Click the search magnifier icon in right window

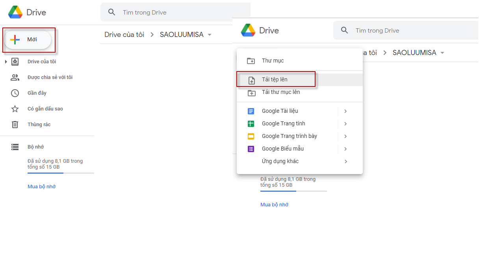tap(345, 30)
